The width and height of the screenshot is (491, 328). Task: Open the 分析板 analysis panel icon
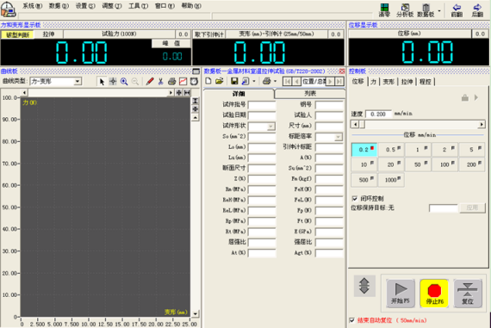pyautogui.click(x=405, y=10)
